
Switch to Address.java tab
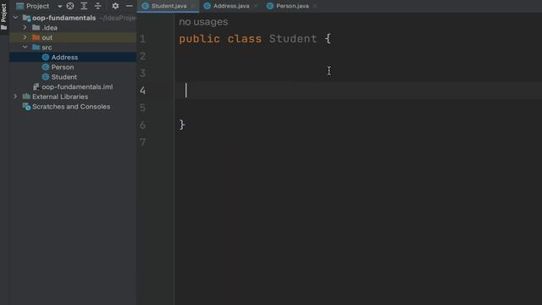(231, 6)
